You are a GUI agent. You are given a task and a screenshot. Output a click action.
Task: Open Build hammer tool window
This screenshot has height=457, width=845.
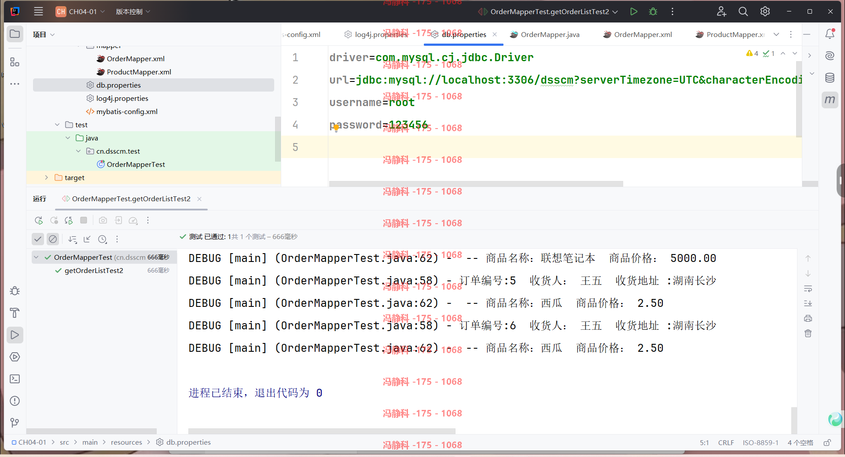coord(15,313)
